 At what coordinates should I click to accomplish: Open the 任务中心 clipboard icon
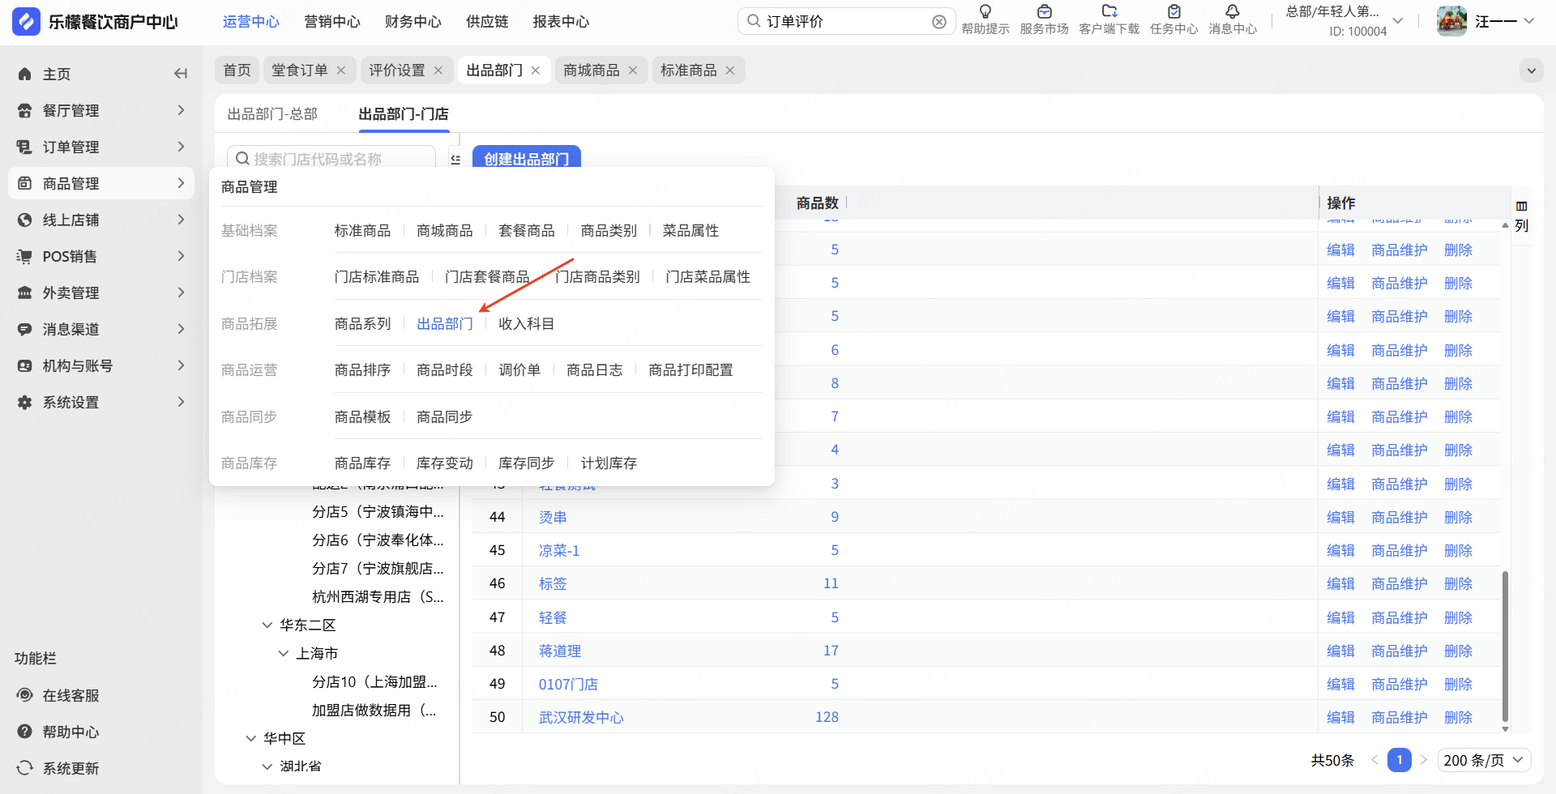[1173, 12]
